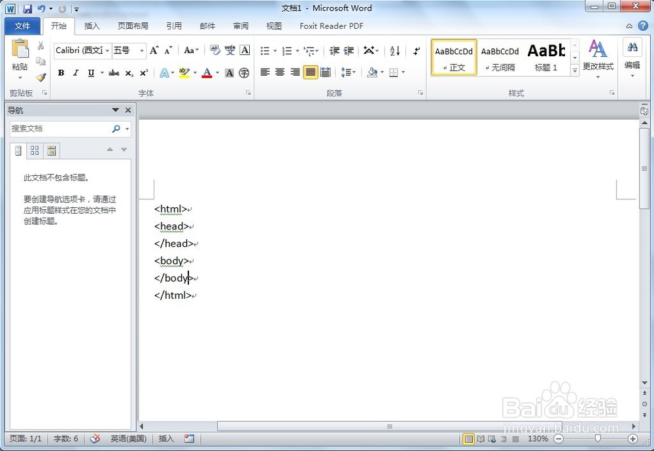This screenshot has height=451, width=654.
Task: Toggle Underline formatting
Action: (91, 73)
